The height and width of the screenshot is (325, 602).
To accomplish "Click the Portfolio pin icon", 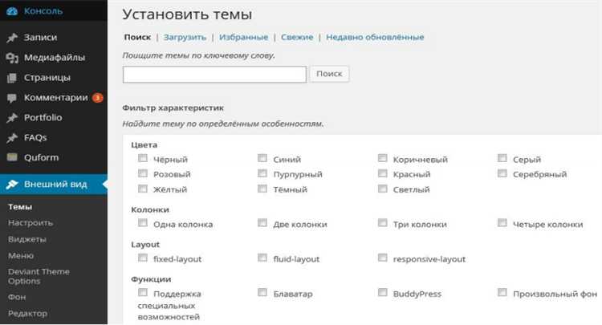I will click(x=11, y=118).
